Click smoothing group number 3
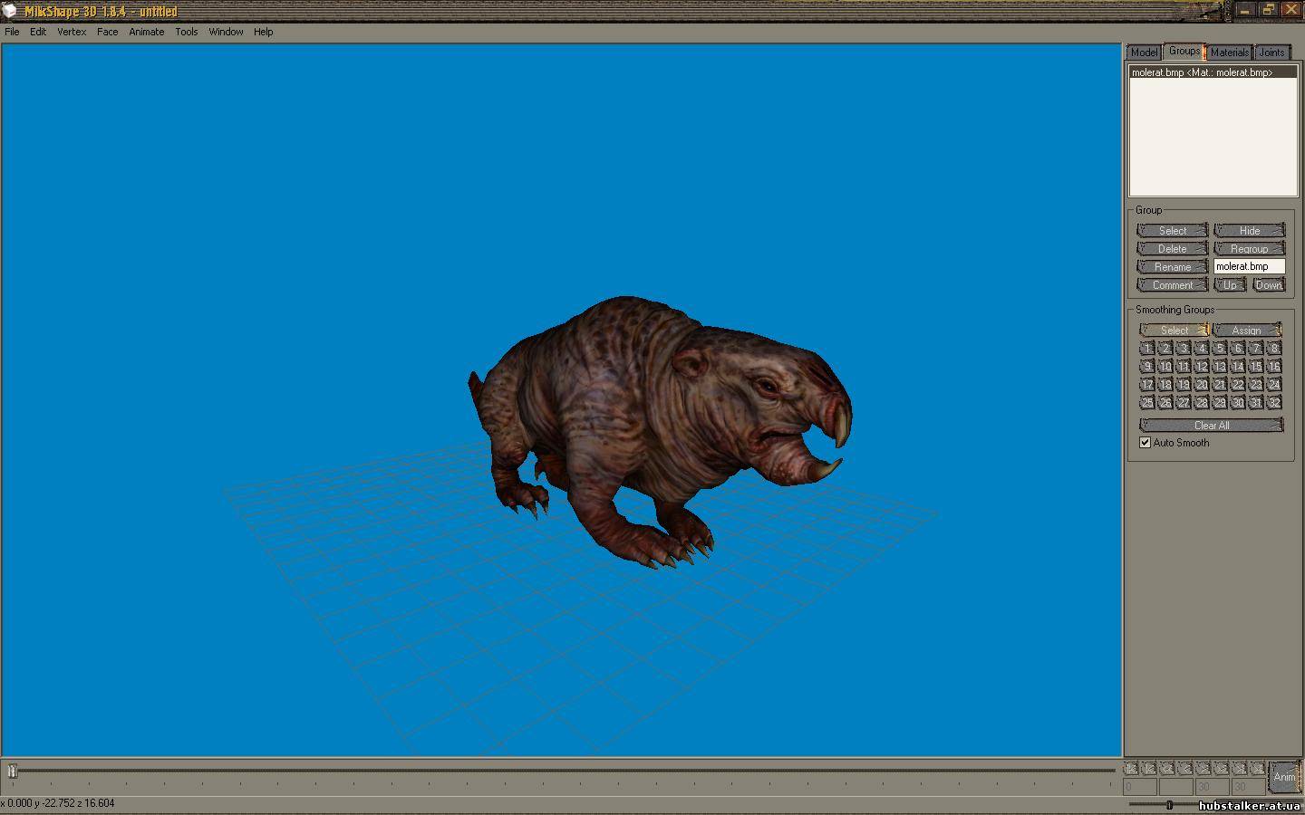Viewport: 1305px width, 815px height. tap(1184, 348)
